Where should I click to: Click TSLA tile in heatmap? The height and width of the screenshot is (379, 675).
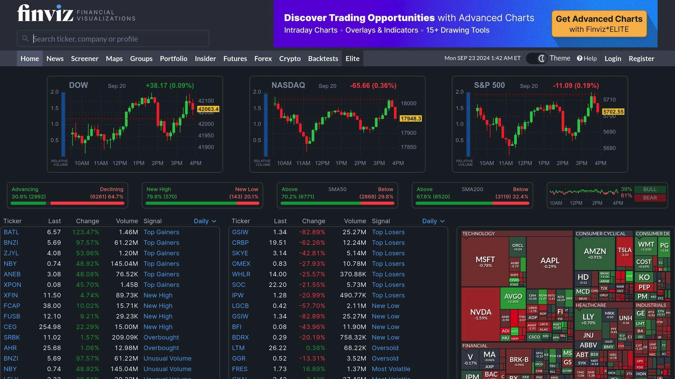tap(625, 252)
